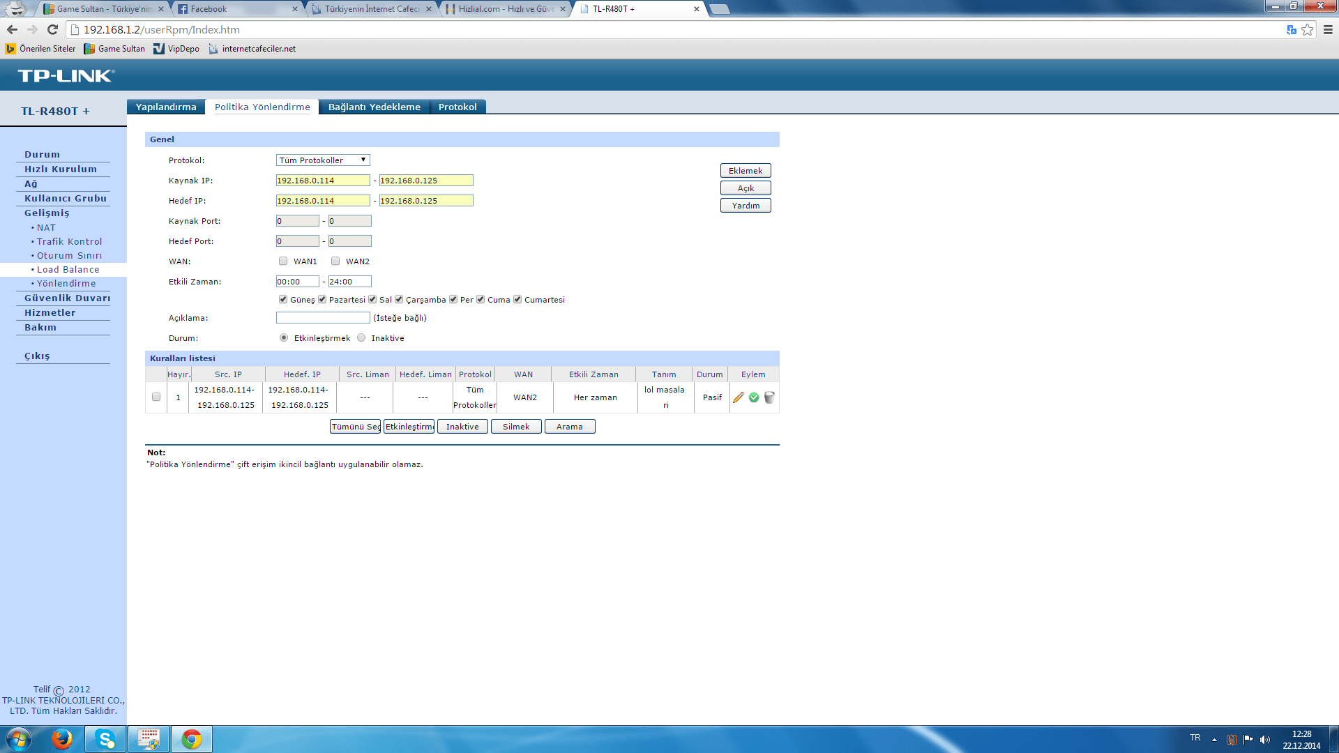
Task: Enable the WAN1 checkbox
Action: (x=283, y=261)
